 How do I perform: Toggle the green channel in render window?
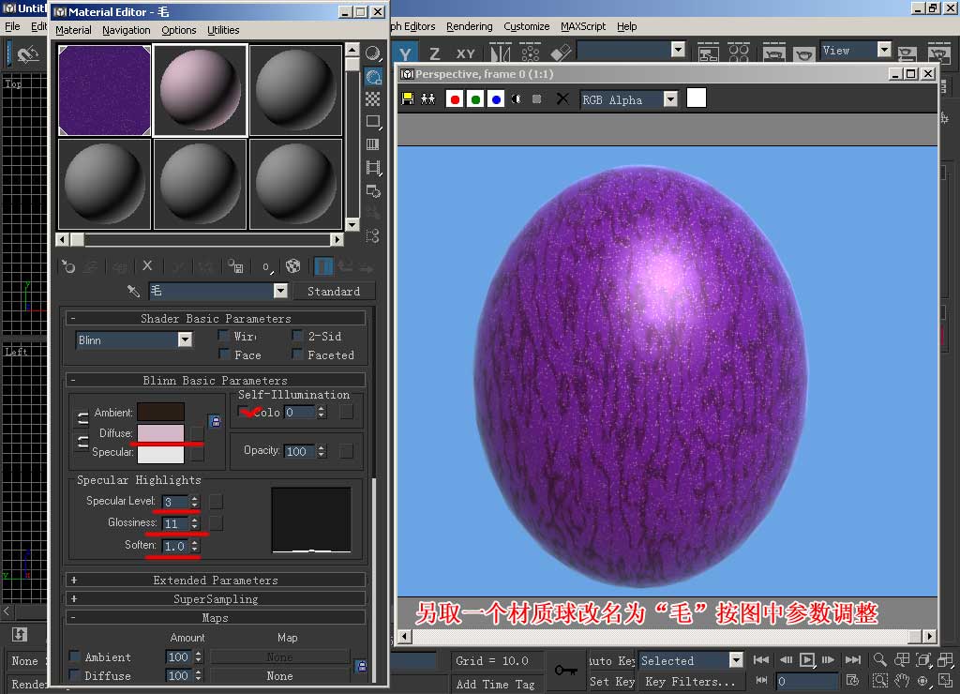[x=475, y=99]
